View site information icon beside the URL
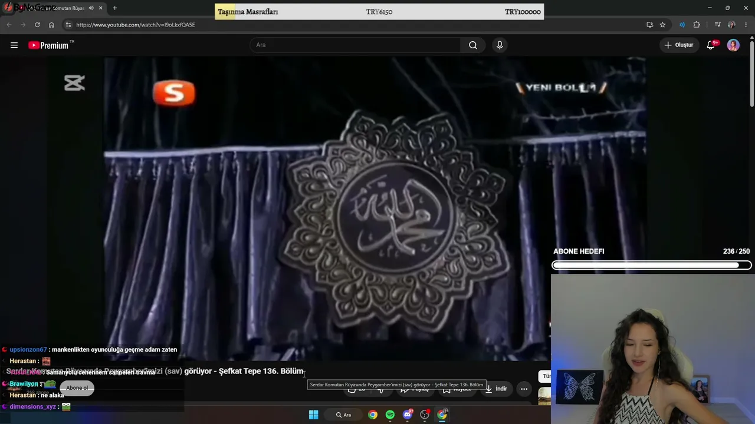 [68, 25]
